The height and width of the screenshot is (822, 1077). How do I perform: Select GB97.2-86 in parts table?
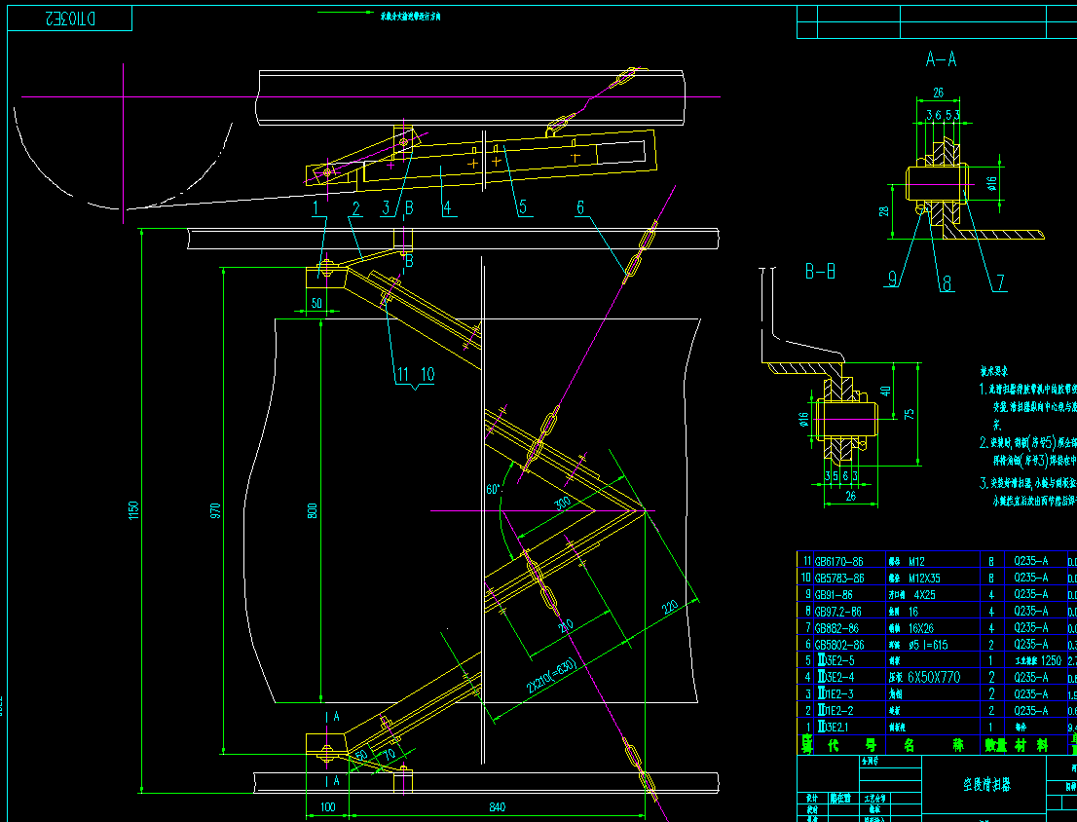(837, 612)
